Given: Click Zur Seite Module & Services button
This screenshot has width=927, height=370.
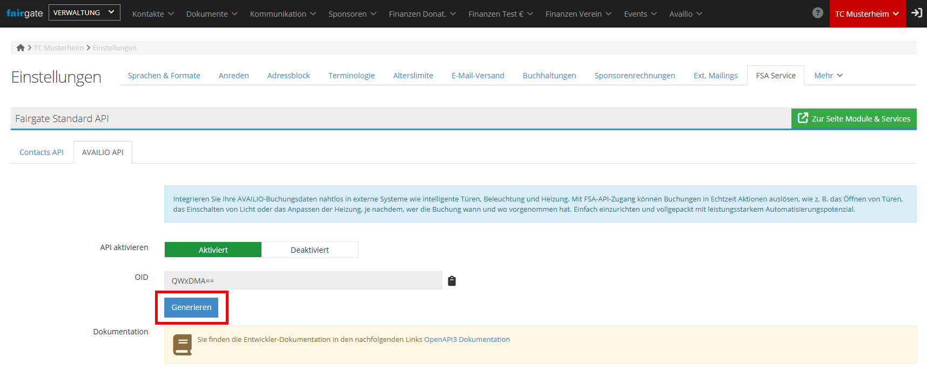Looking at the screenshot, I should click(x=854, y=118).
